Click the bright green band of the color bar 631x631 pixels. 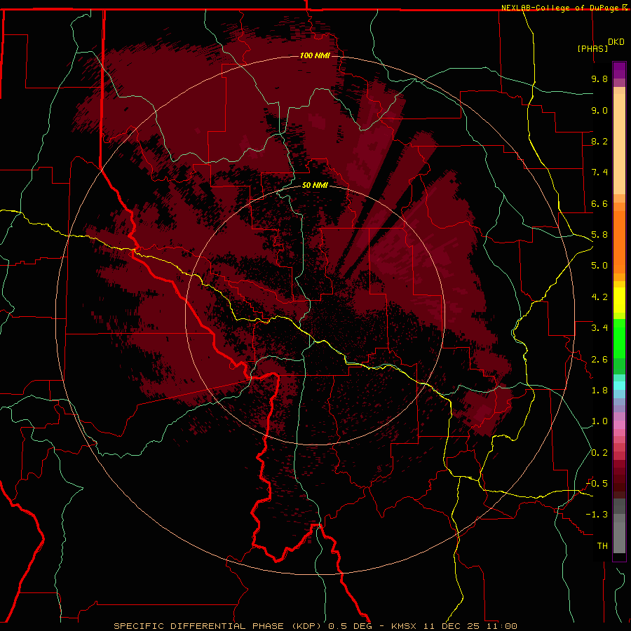point(619,338)
